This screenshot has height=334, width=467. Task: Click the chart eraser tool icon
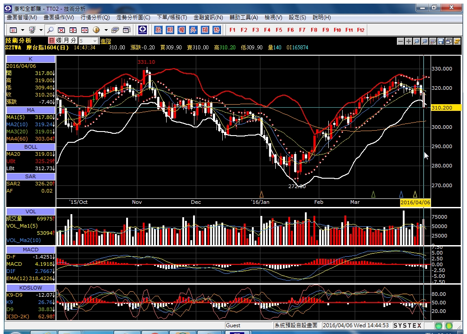(x=433, y=41)
